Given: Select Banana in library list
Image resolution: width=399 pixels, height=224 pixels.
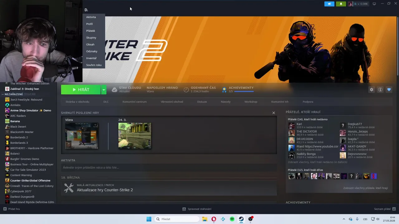Looking at the screenshot, I should click(15, 121).
